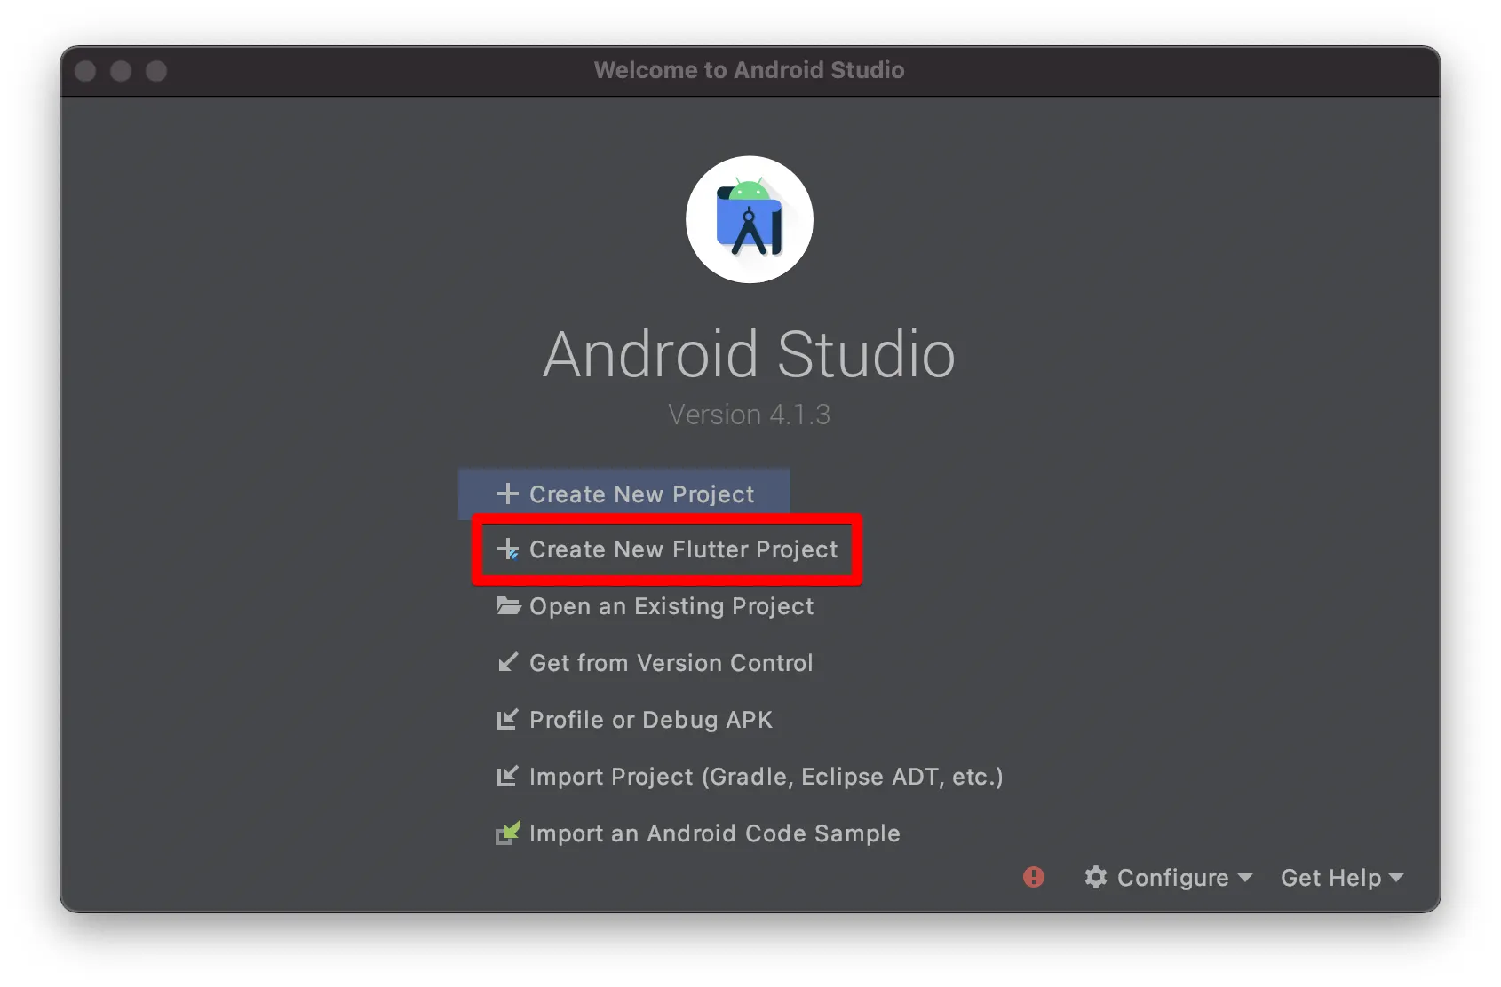Click the folder icon beside Open an Existing Project
The width and height of the screenshot is (1501, 987).
pyautogui.click(x=508, y=606)
